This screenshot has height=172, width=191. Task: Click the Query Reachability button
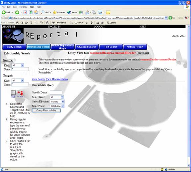tap(46, 110)
